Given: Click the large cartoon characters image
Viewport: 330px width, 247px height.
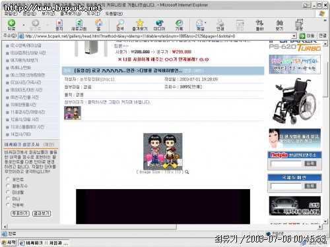Looking at the screenshot, I should pyautogui.click(x=163, y=151).
